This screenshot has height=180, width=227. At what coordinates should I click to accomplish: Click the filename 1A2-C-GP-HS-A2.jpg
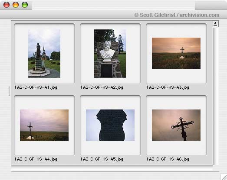(102, 87)
